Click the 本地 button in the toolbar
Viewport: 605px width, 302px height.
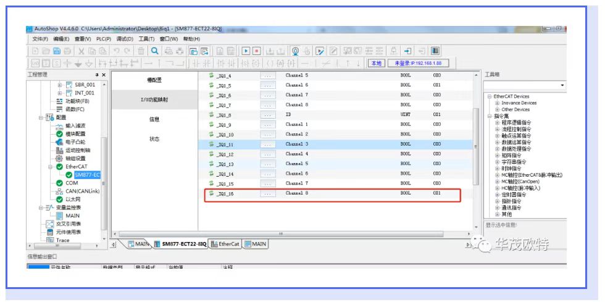coord(376,63)
